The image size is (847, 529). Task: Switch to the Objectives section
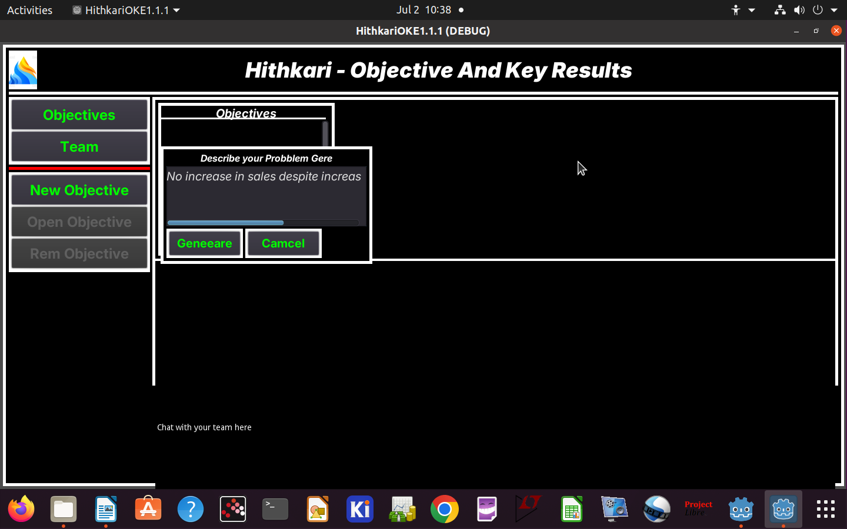pos(79,115)
